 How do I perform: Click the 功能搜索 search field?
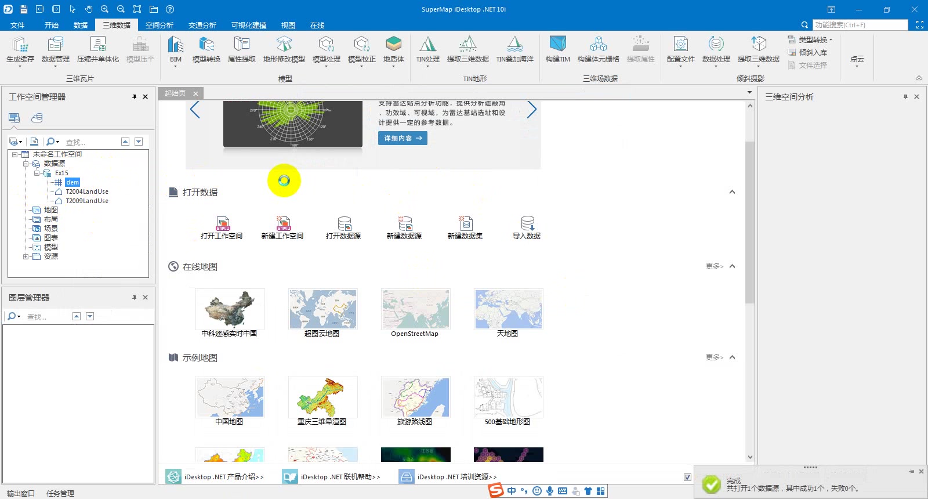click(860, 25)
